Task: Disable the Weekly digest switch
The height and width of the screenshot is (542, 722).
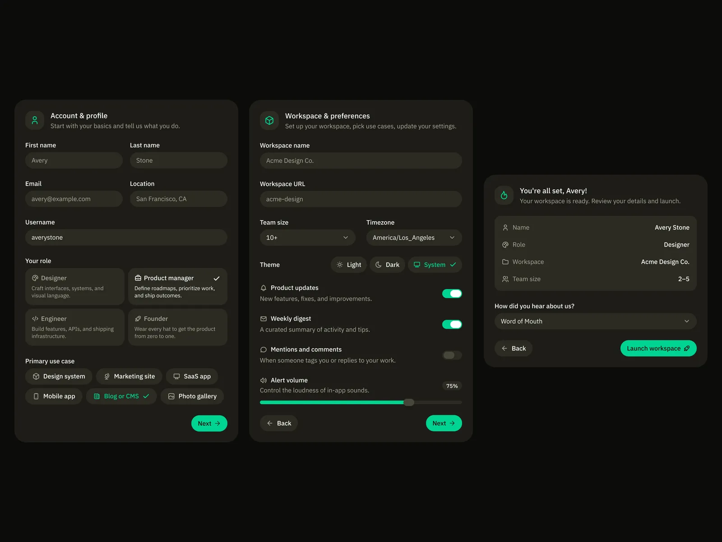Action: point(452,324)
